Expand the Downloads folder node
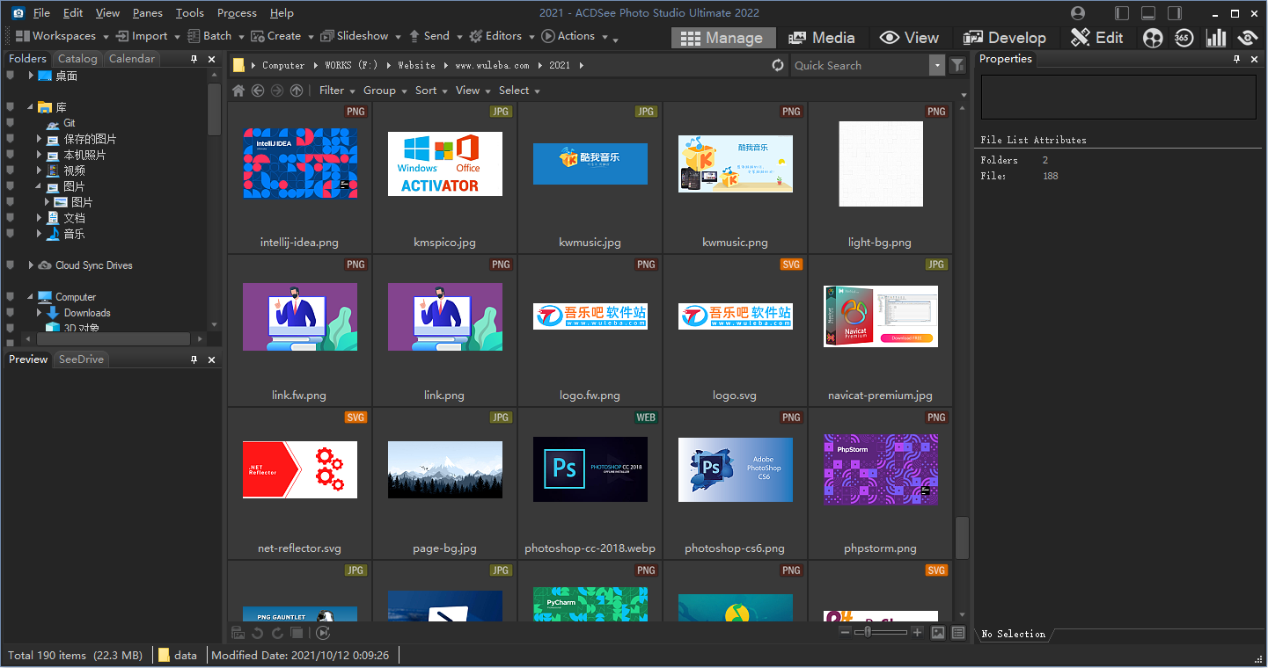Viewport: 1268px width, 668px height. 40,313
